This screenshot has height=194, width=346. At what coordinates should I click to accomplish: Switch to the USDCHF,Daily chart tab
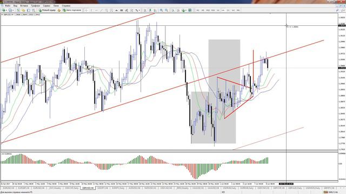click(71, 188)
